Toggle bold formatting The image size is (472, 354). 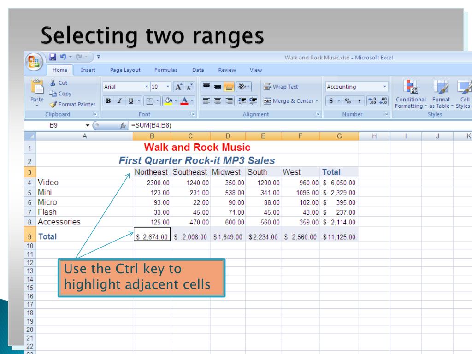(108, 101)
